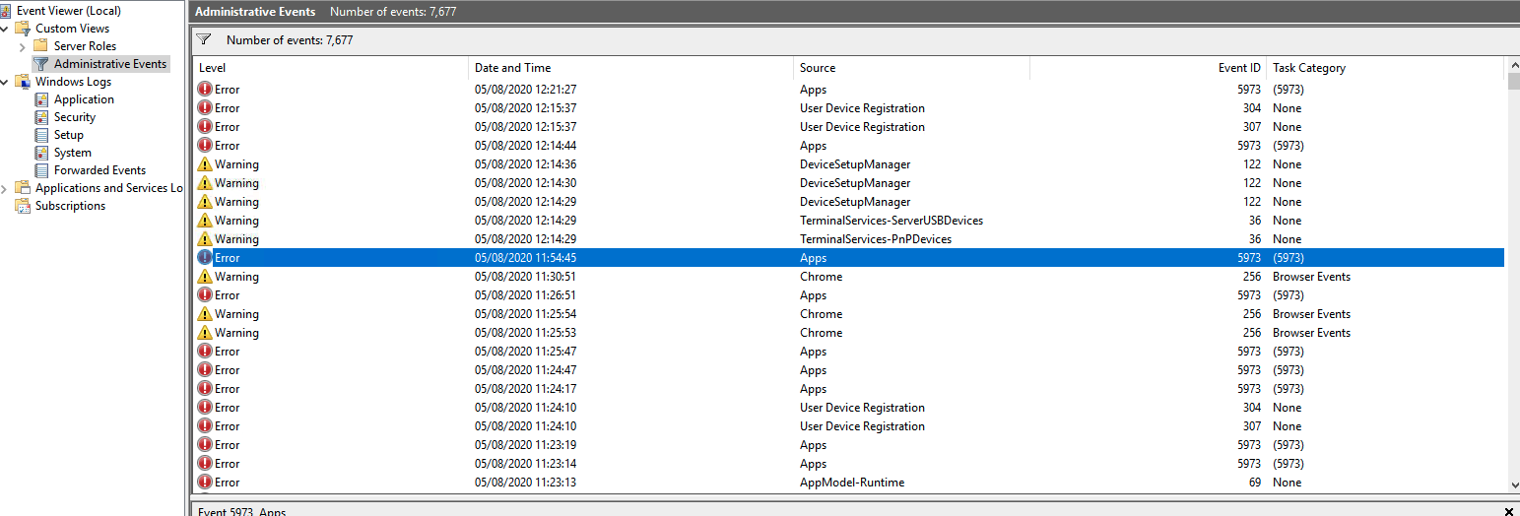The image size is (1520, 516).
Task: Click the Custom Views folder icon
Action: 23,29
